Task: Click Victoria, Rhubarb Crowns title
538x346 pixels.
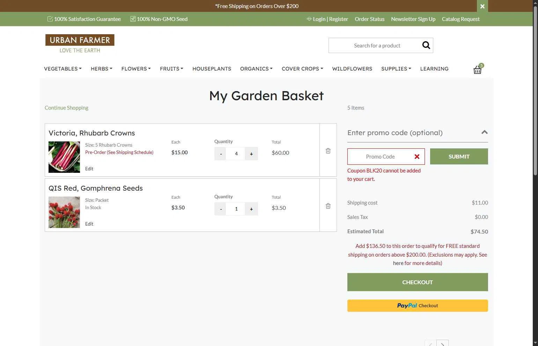Action: tap(92, 133)
